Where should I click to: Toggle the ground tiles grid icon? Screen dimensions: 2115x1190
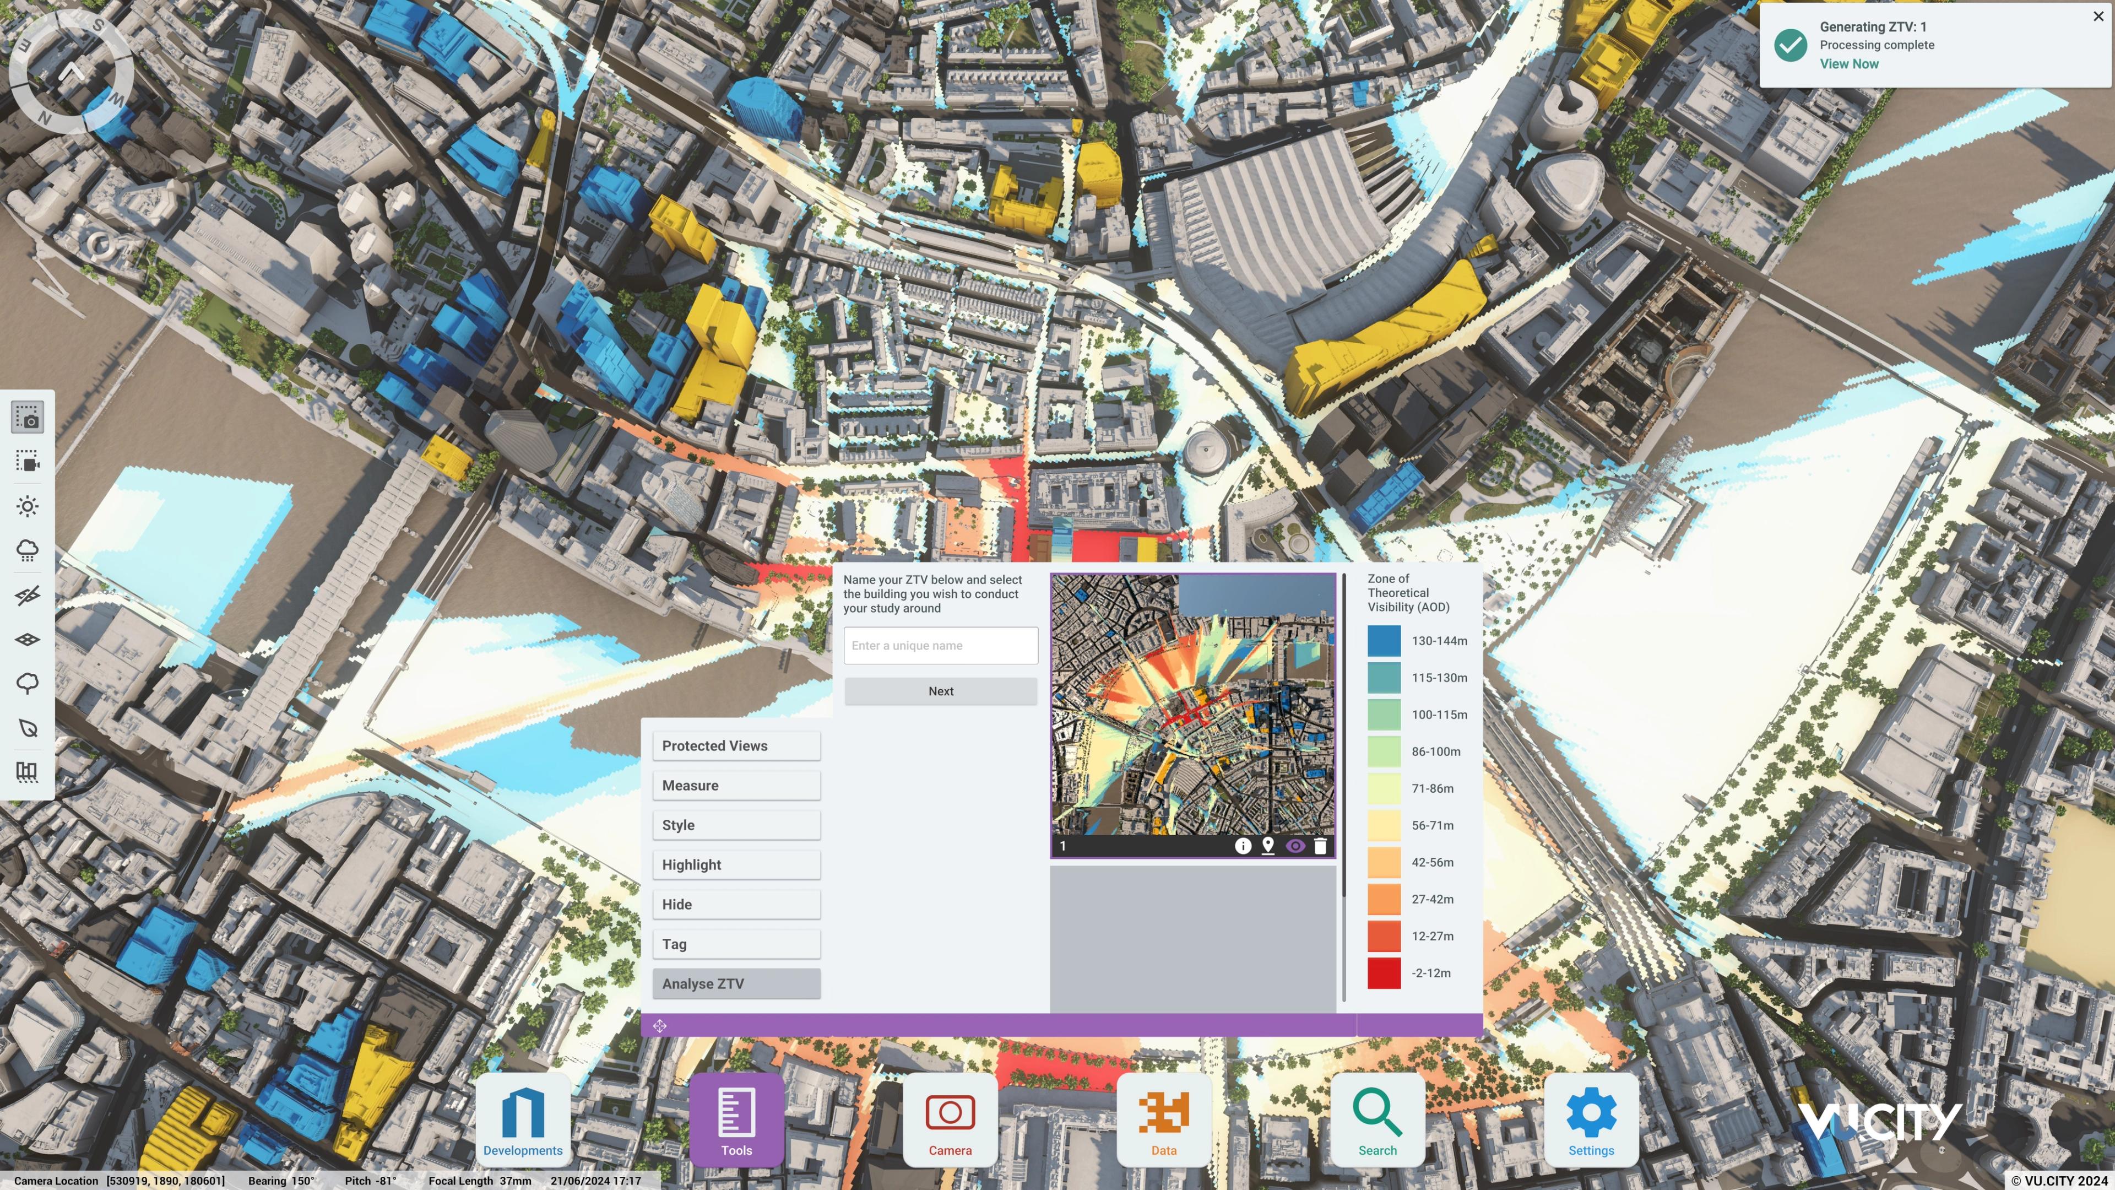pos(28,639)
